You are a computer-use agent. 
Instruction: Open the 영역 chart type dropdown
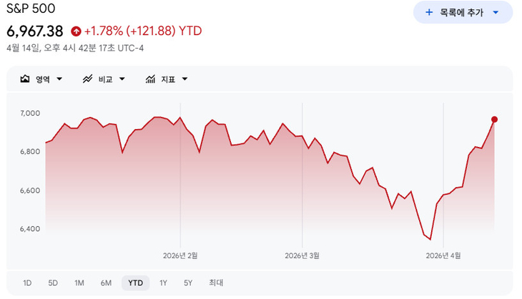59,79
